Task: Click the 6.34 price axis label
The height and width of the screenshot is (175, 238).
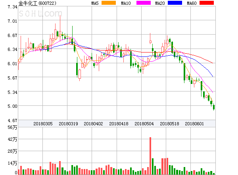Action: click(12, 49)
